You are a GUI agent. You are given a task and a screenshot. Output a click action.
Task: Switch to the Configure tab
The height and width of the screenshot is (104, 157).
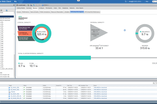point(41,8)
